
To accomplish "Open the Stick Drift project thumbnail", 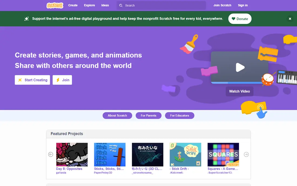I will click(185, 155).
